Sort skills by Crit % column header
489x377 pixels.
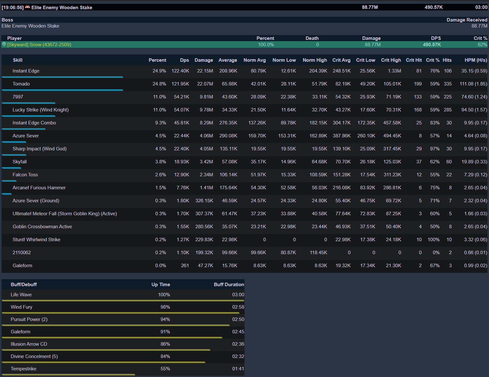pos(432,60)
